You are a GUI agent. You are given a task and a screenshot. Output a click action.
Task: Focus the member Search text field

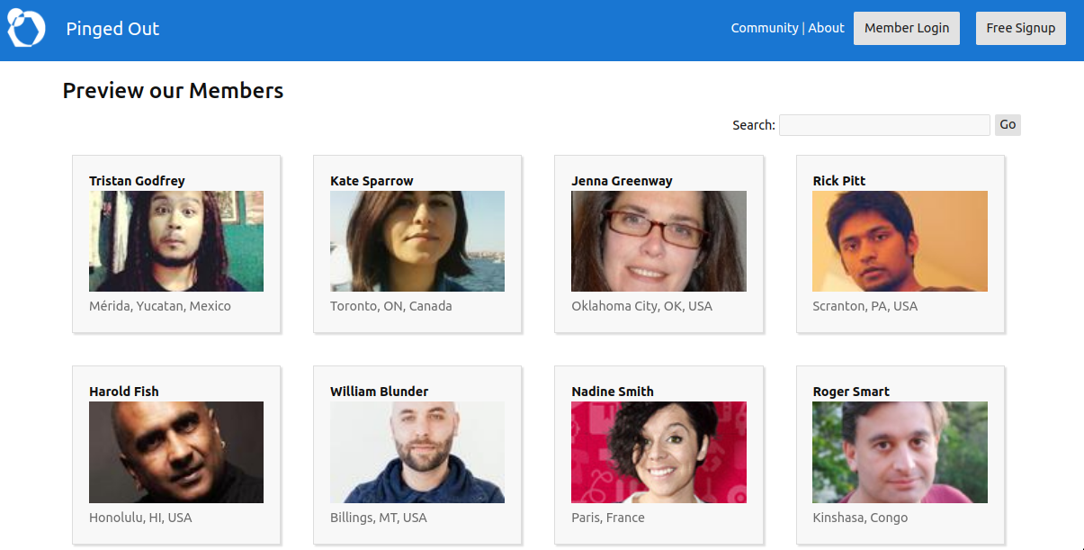(x=883, y=125)
